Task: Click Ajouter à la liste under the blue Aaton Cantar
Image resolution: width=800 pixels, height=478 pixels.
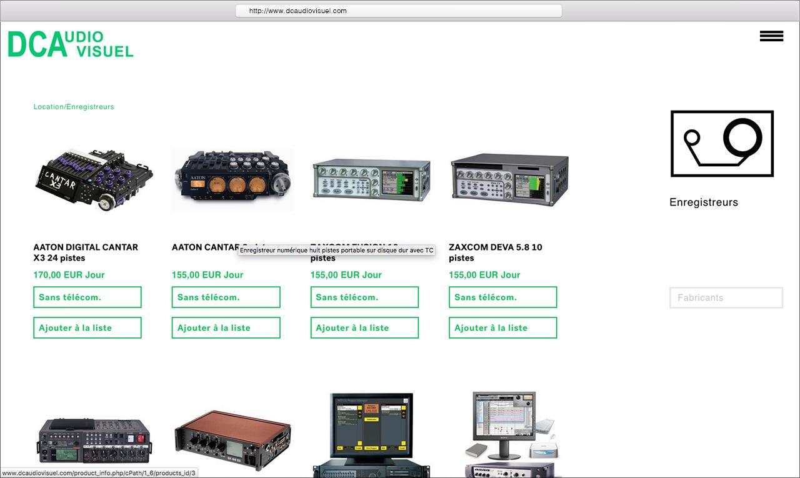Action: point(226,328)
